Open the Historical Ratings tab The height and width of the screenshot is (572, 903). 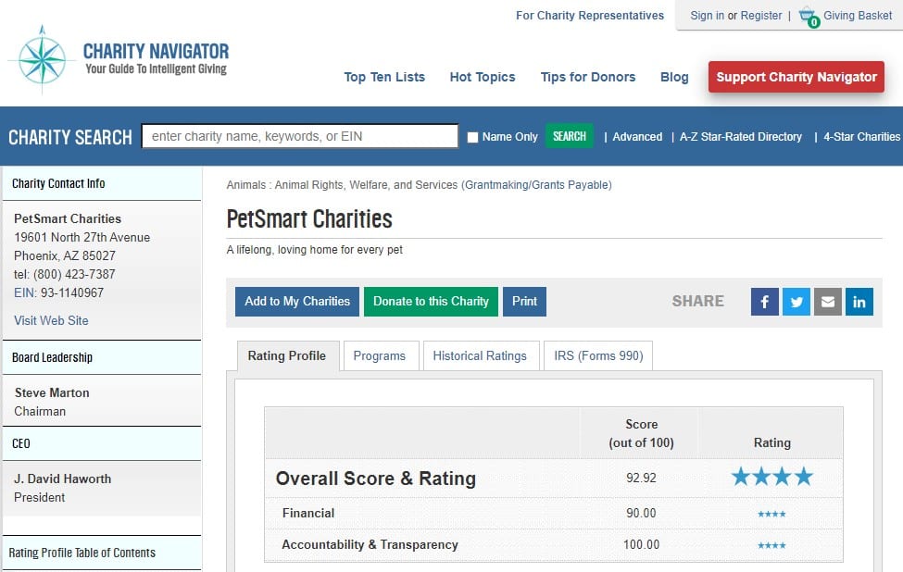coord(480,356)
